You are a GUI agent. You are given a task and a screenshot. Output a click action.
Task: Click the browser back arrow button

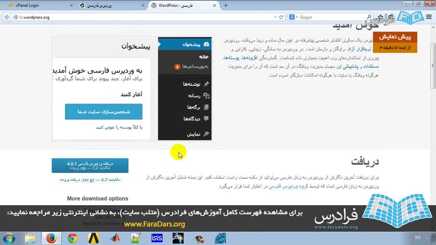[7, 17]
